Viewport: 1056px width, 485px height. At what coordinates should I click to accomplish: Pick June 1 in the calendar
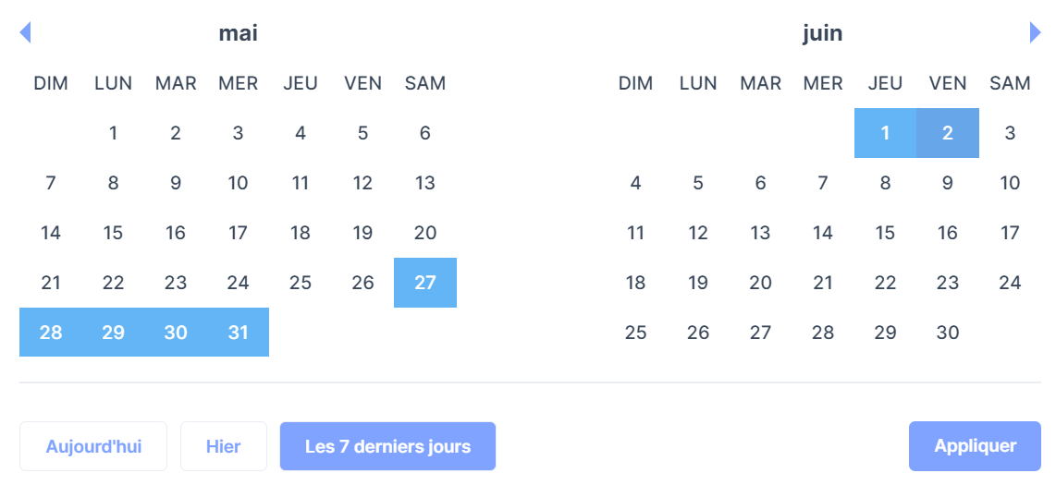tap(885, 133)
